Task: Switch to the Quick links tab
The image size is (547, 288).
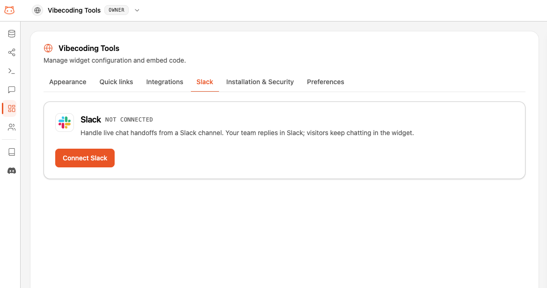Action: click(116, 82)
